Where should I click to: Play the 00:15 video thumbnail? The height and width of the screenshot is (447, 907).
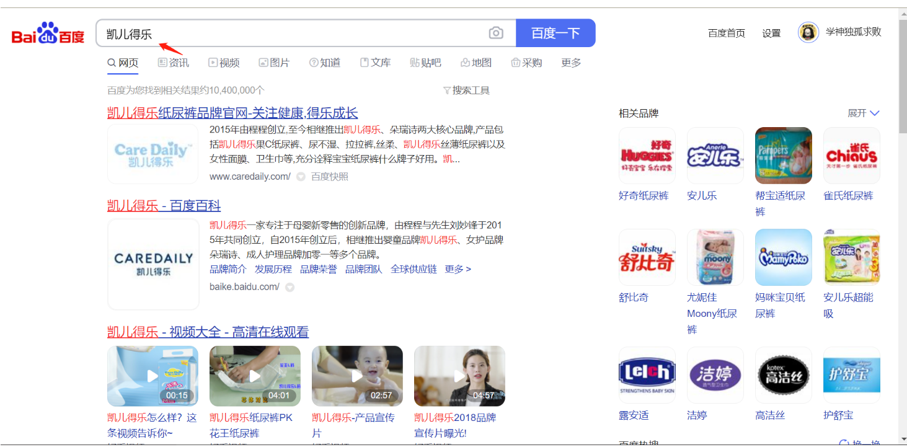[153, 376]
